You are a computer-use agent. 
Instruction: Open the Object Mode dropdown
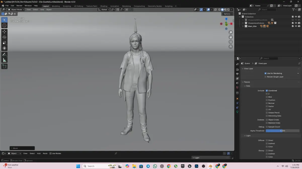pyautogui.click(x=16, y=10)
